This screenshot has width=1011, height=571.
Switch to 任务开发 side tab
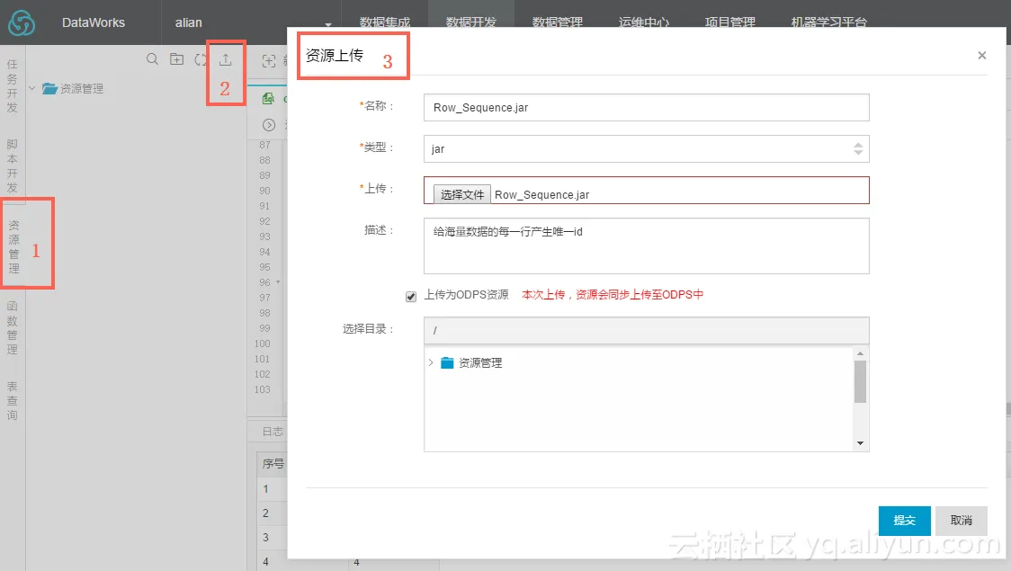click(13, 85)
